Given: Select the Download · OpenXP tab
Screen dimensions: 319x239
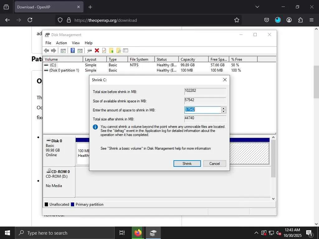Looking at the screenshot, I should click(49, 7).
